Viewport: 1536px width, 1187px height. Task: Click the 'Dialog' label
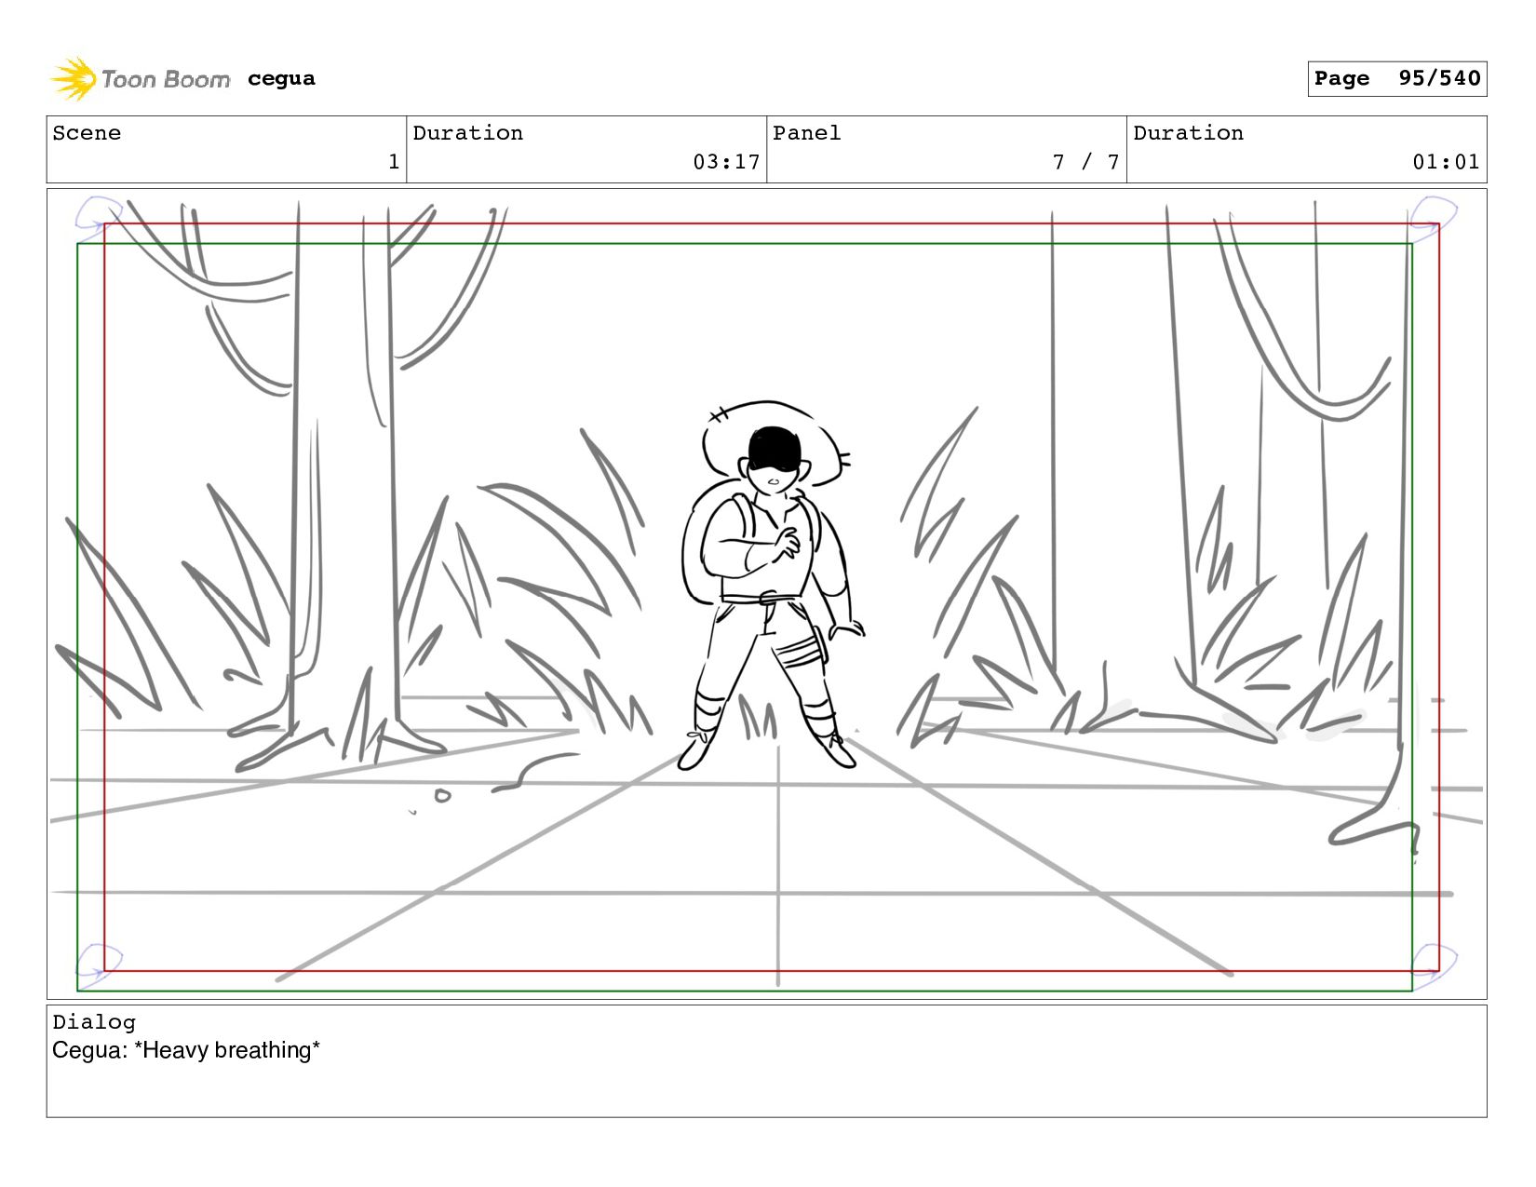[x=94, y=1022]
